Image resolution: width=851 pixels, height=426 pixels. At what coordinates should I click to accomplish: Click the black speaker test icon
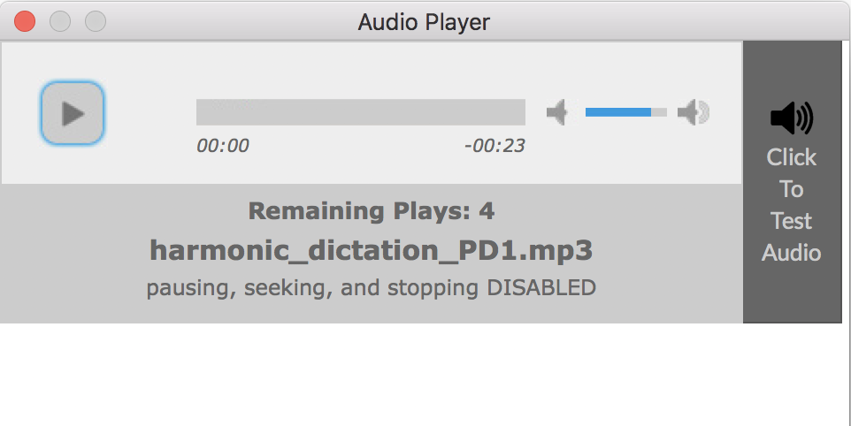792,118
